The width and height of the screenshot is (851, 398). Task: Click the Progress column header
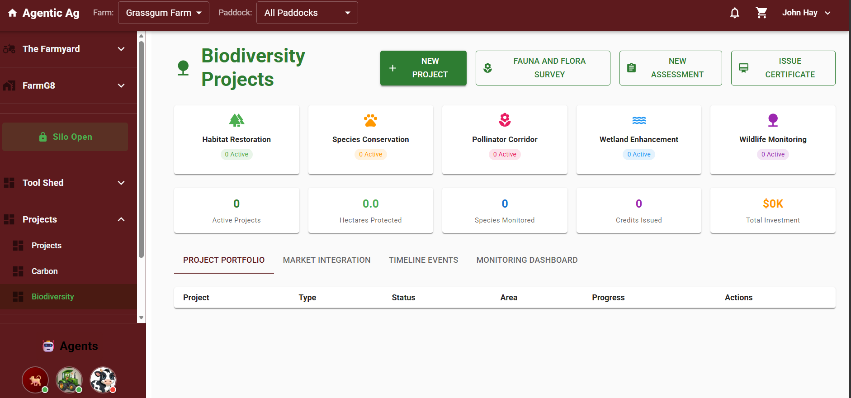(x=608, y=298)
